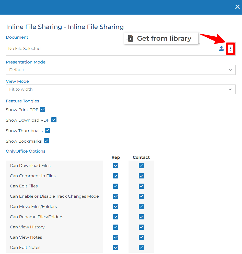Toggle Rep checkbox for Can Rename Files/Folders

(x=116, y=217)
